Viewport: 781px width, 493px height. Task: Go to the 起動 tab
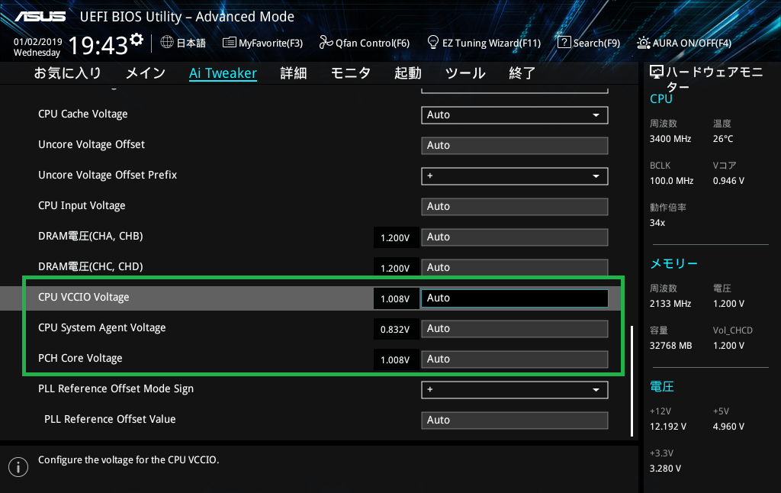tap(408, 73)
